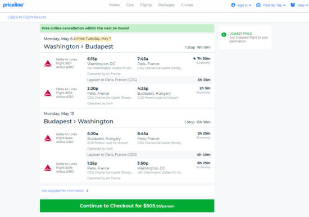Expand baggage fee information chevron

(88, 191)
